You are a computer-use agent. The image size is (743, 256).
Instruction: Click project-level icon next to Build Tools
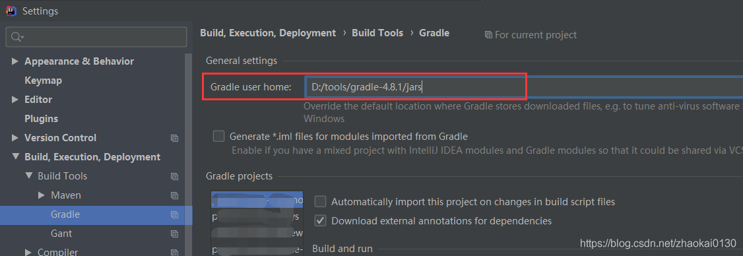(174, 176)
